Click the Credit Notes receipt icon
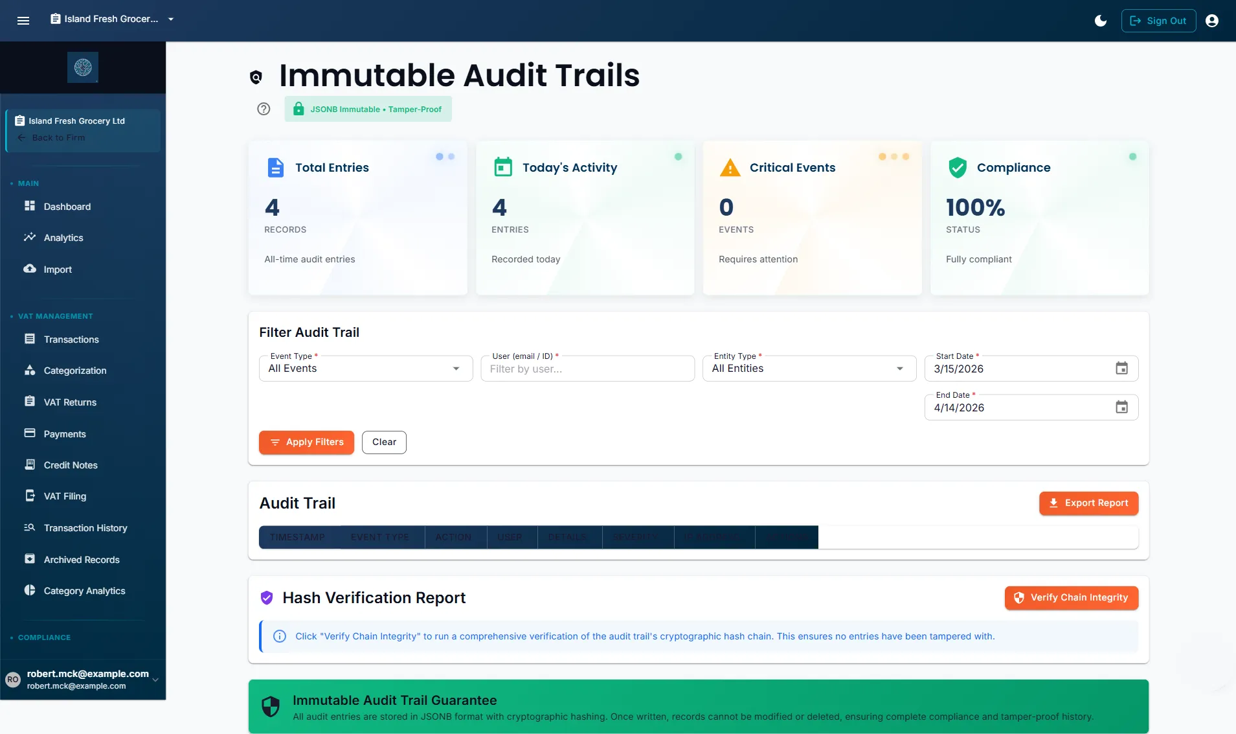 (30, 464)
